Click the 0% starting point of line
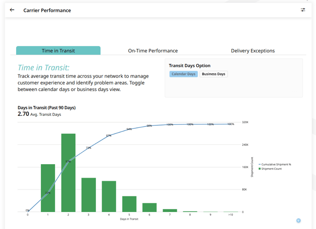 click(28, 212)
